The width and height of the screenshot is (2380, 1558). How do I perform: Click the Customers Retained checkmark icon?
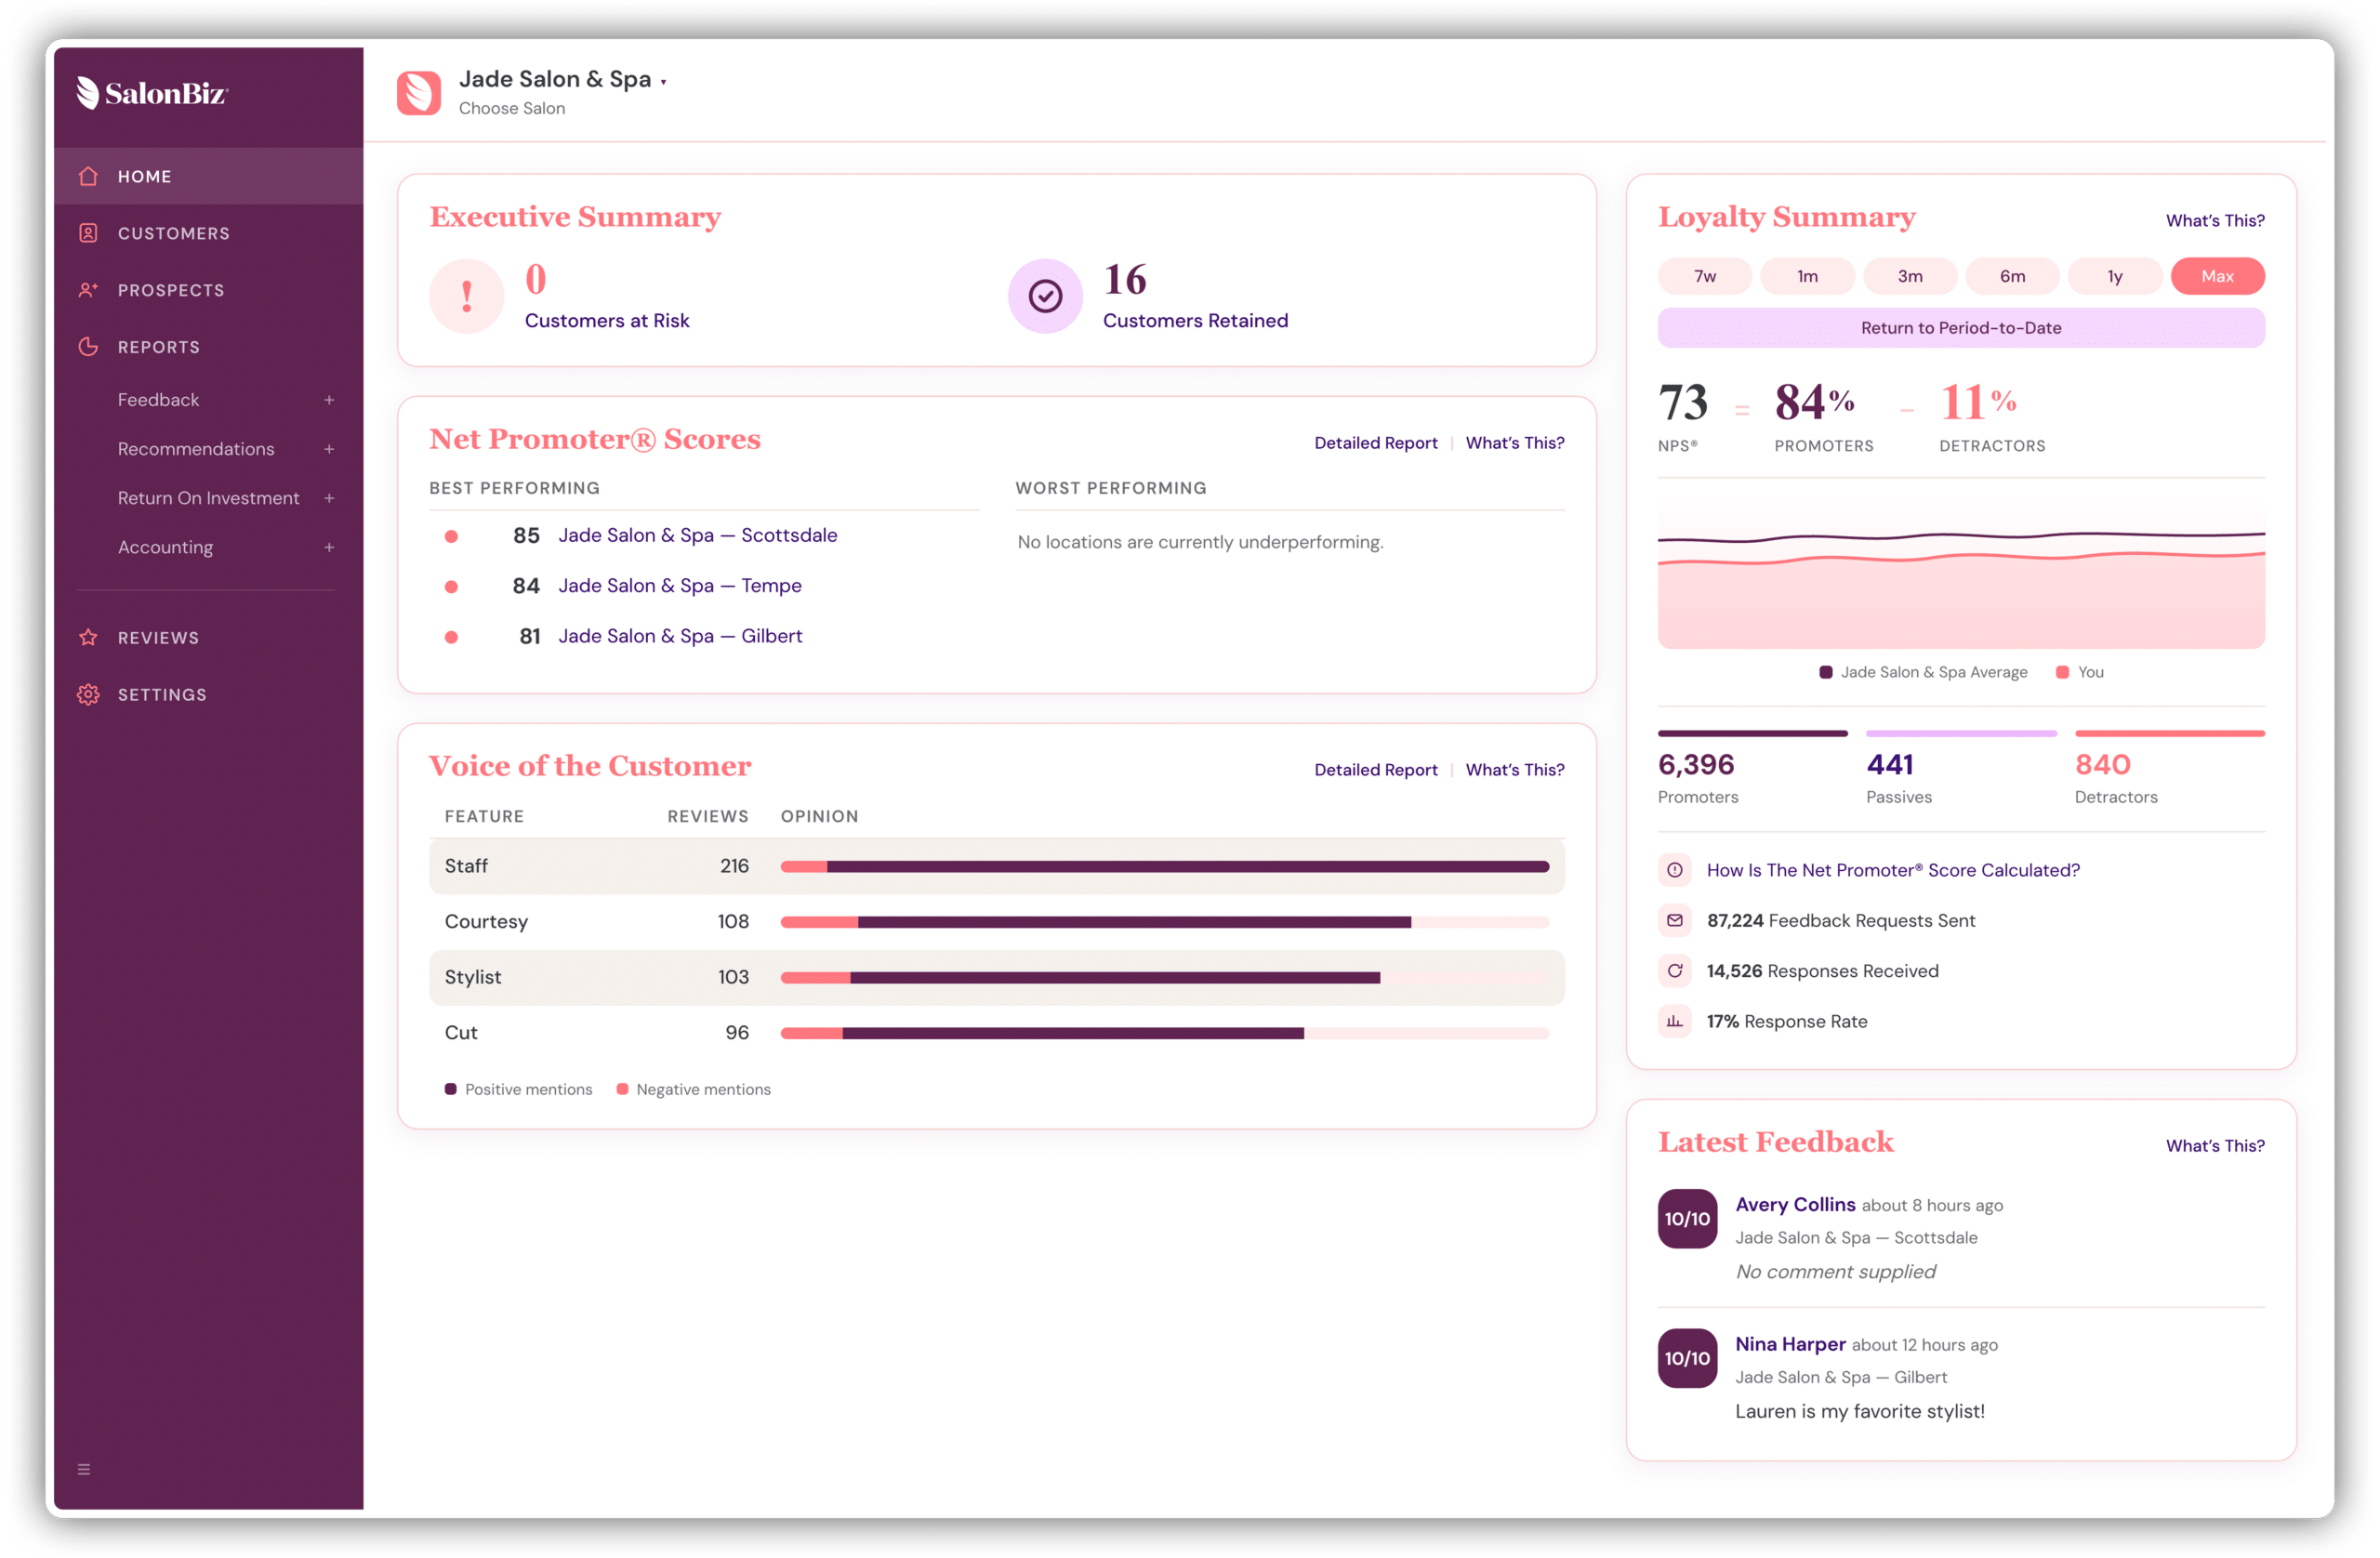point(1045,296)
